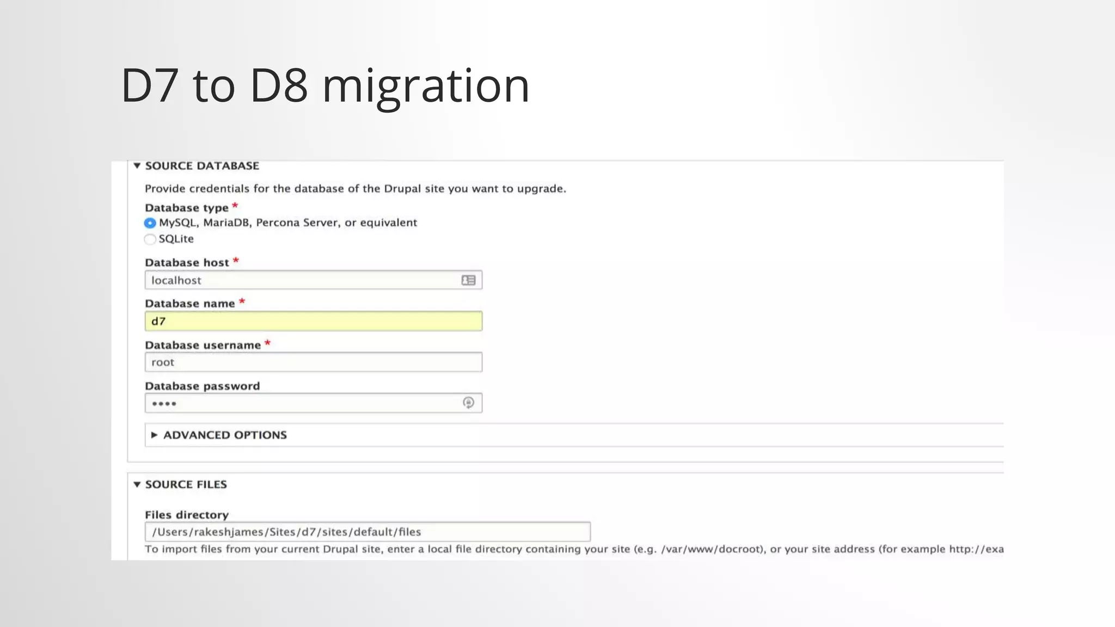This screenshot has width=1115, height=627.
Task: Click the 'To import files from your current Drupal site' help text
Action: coord(574,549)
